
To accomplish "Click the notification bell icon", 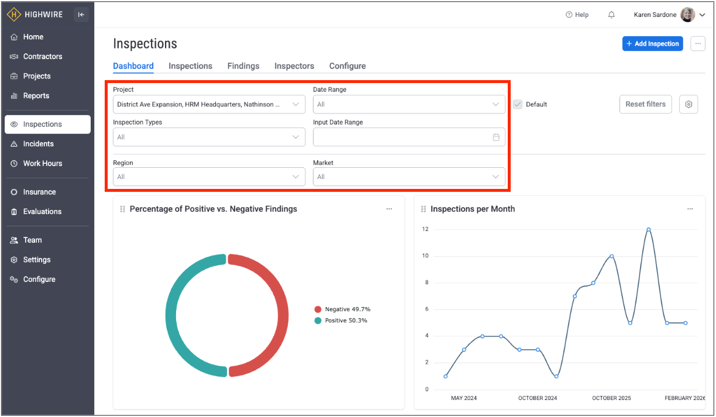I will pyautogui.click(x=611, y=15).
